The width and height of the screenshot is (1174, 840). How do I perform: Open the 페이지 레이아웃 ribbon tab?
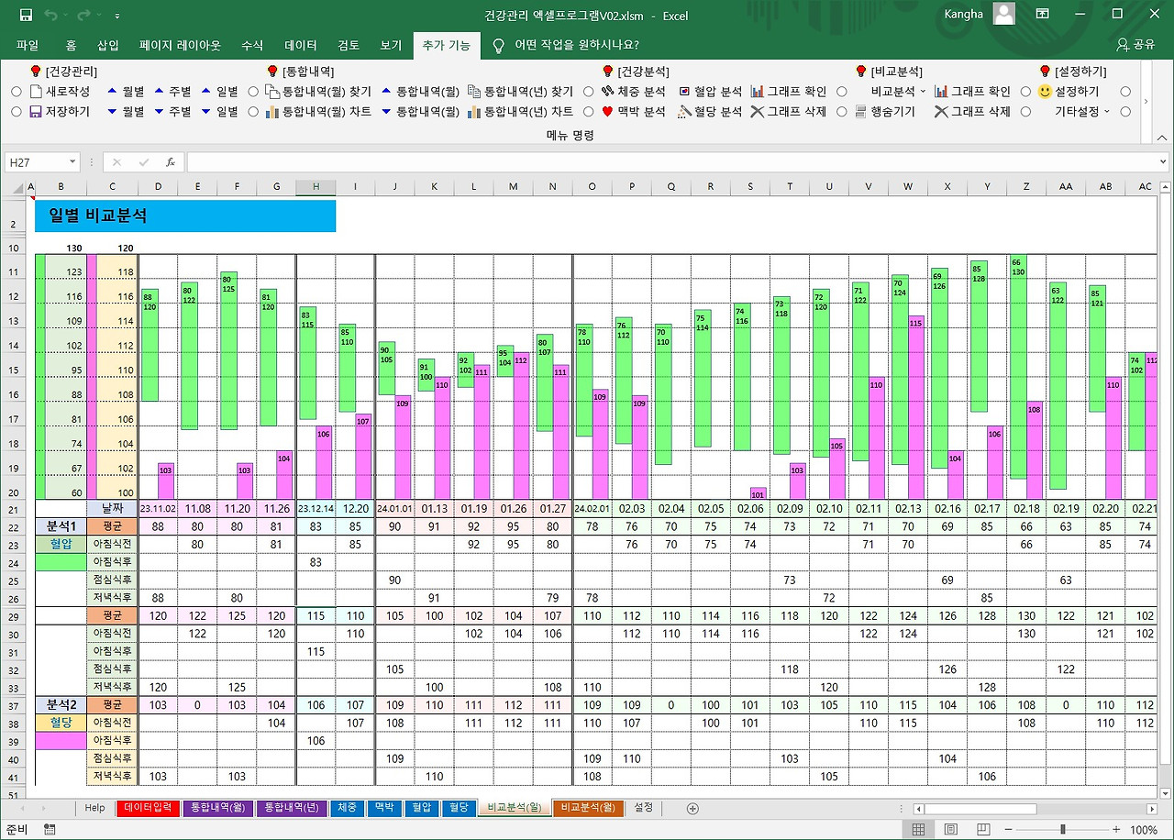[x=180, y=45]
